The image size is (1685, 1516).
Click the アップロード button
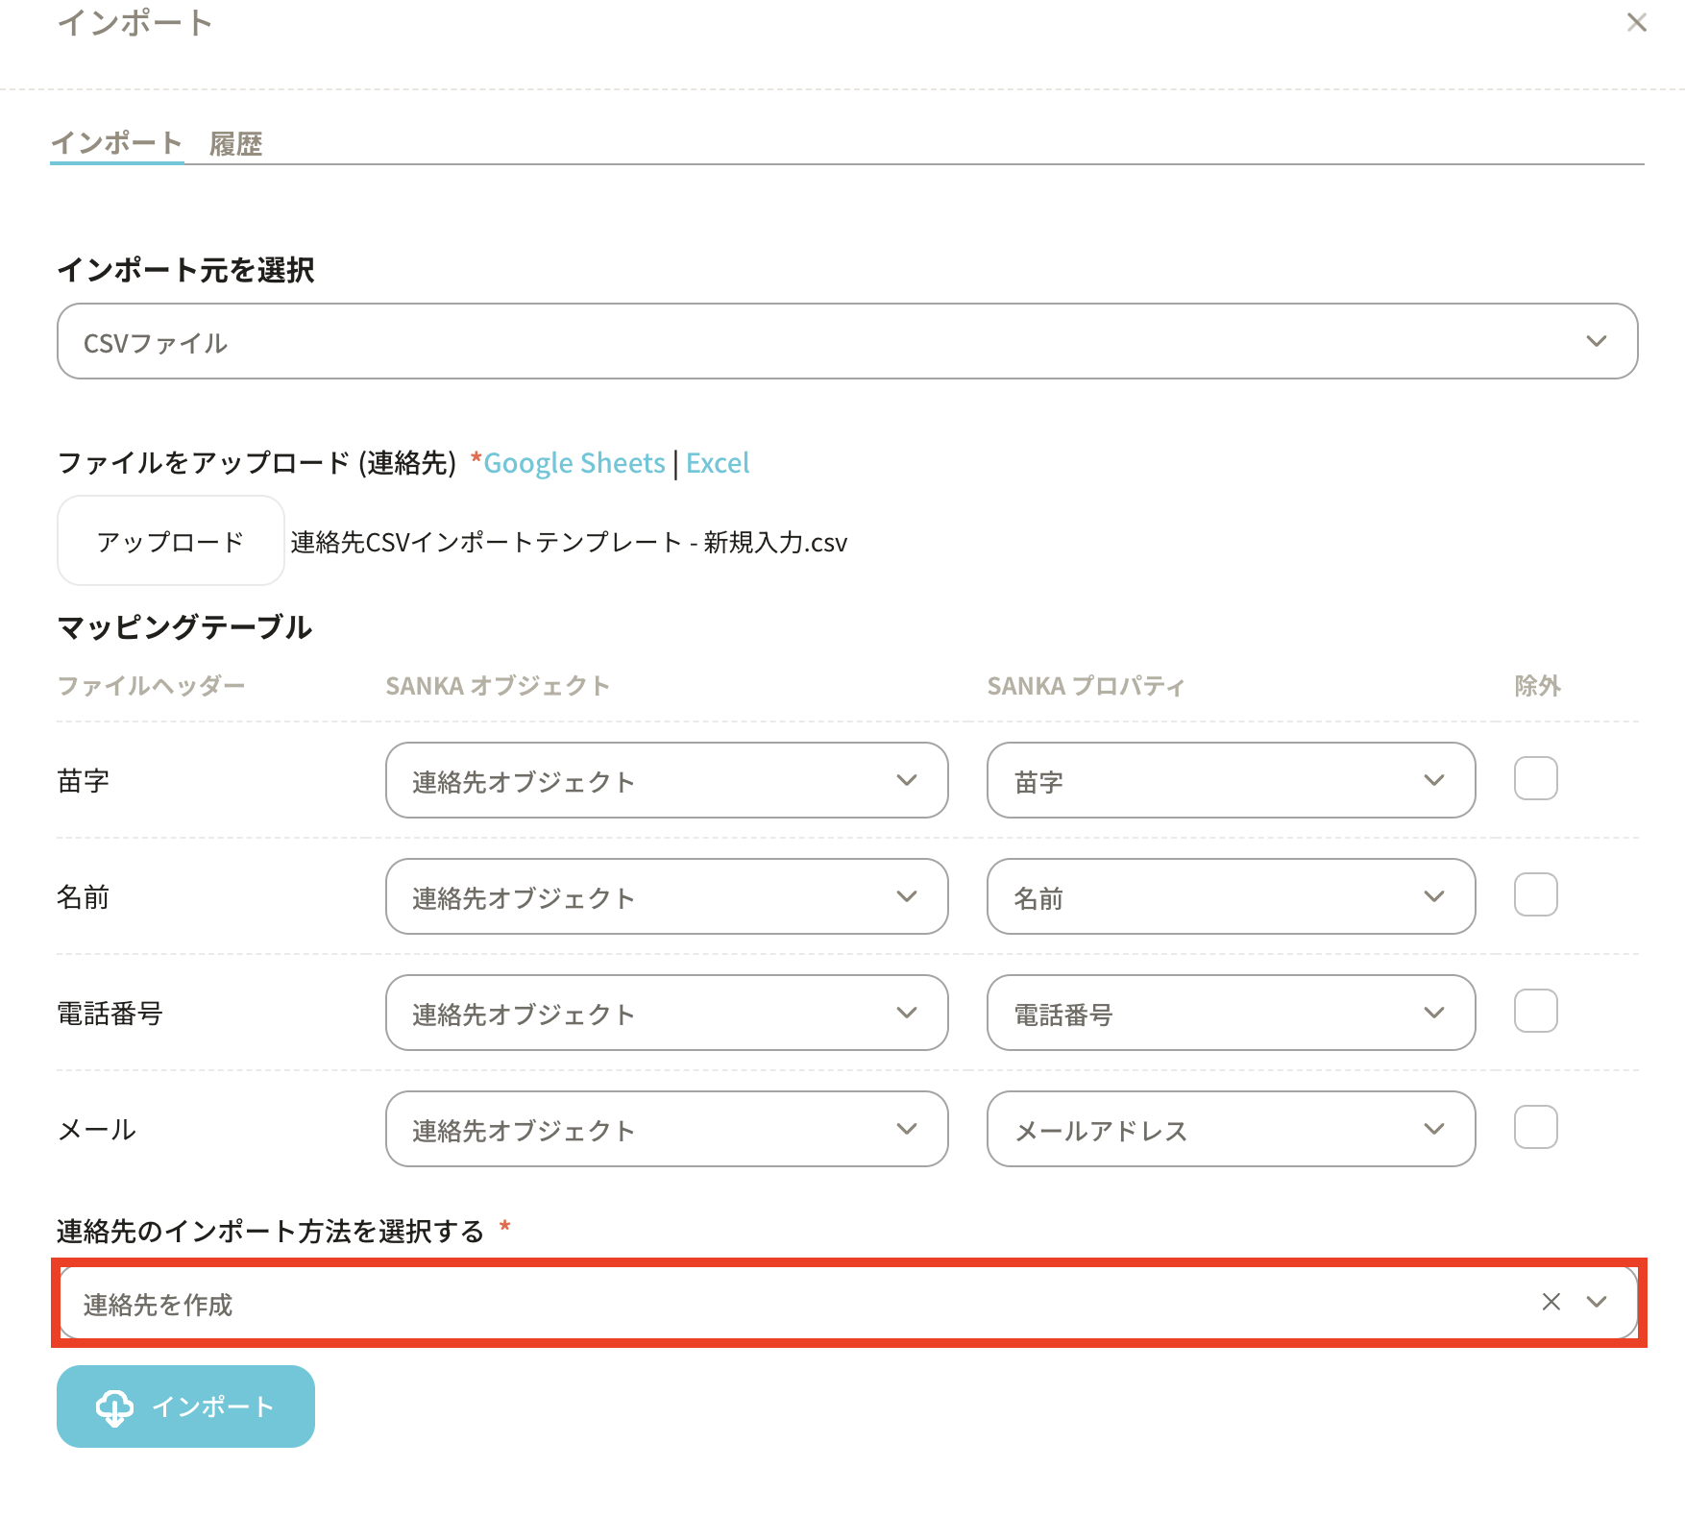170,541
